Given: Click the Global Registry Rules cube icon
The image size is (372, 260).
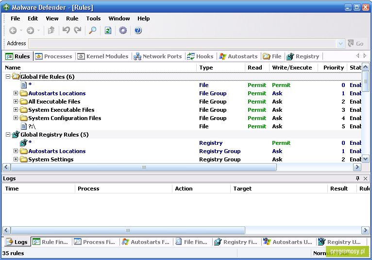Looking at the screenshot, I should click(x=16, y=135).
